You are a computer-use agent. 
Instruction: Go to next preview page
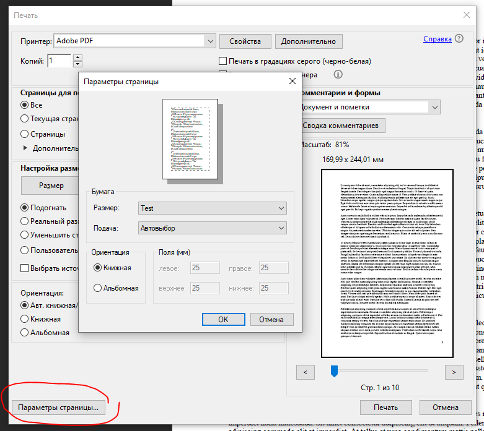coord(454,372)
